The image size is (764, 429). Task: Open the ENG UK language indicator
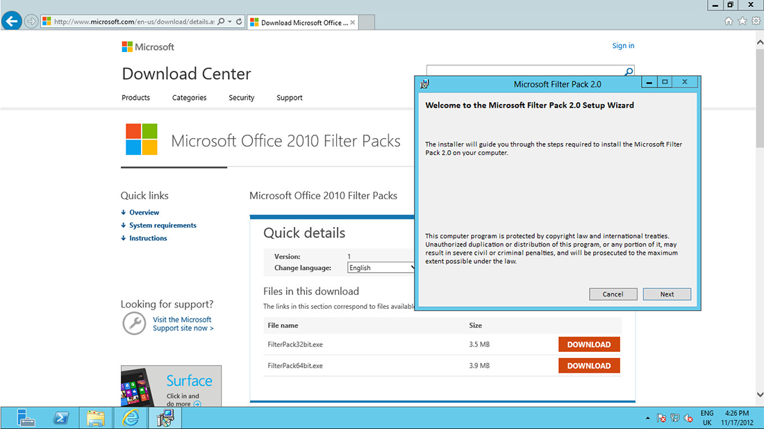[x=707, y=418]
